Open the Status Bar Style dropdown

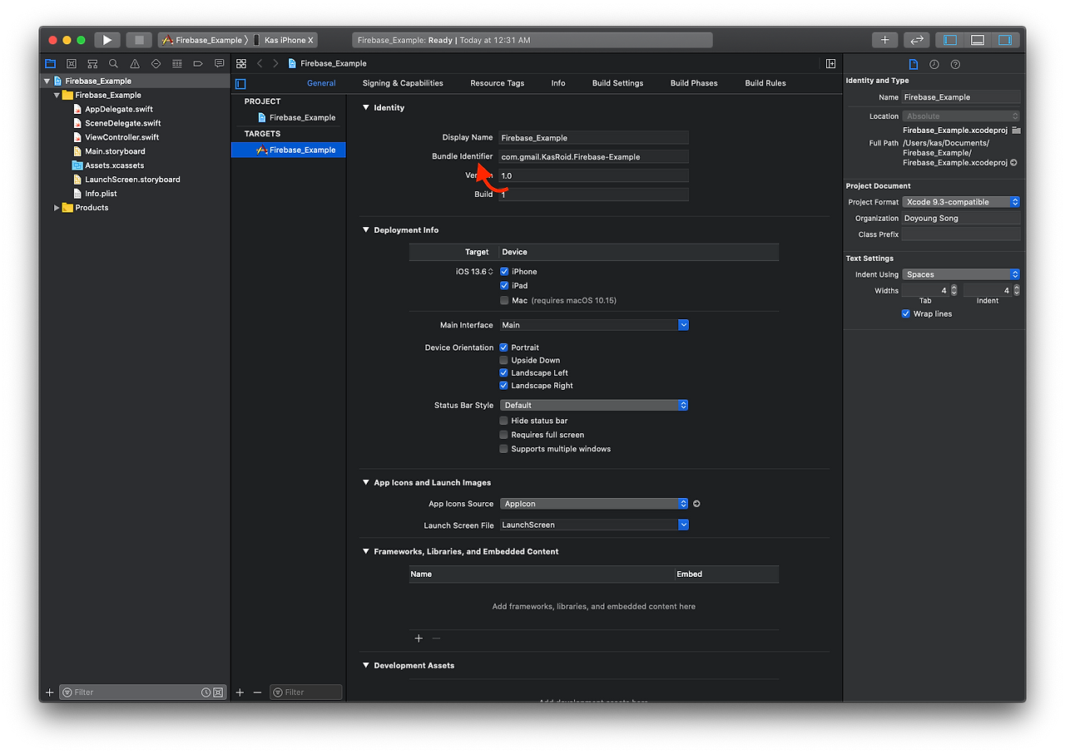pos(594,405)
